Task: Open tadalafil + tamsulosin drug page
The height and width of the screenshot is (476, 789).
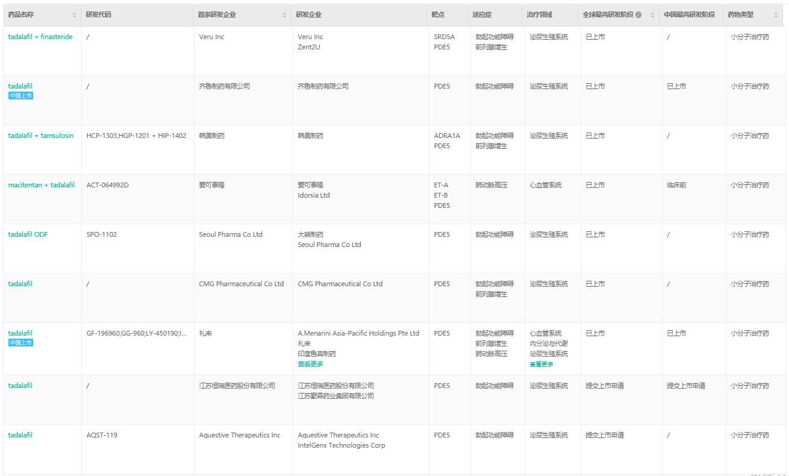Action: tap(41, 136)
